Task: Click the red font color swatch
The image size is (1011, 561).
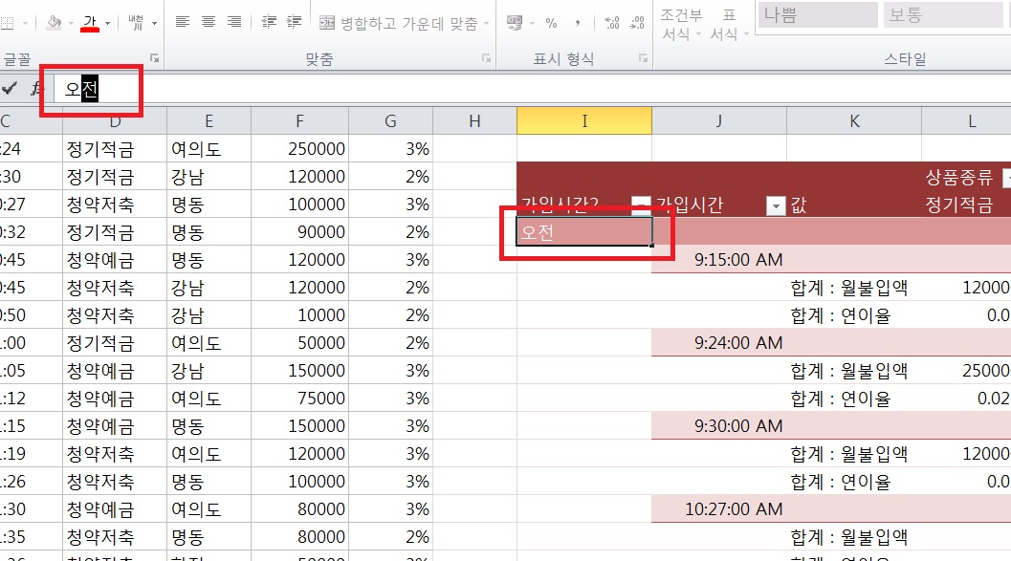Action: (91, 22)
